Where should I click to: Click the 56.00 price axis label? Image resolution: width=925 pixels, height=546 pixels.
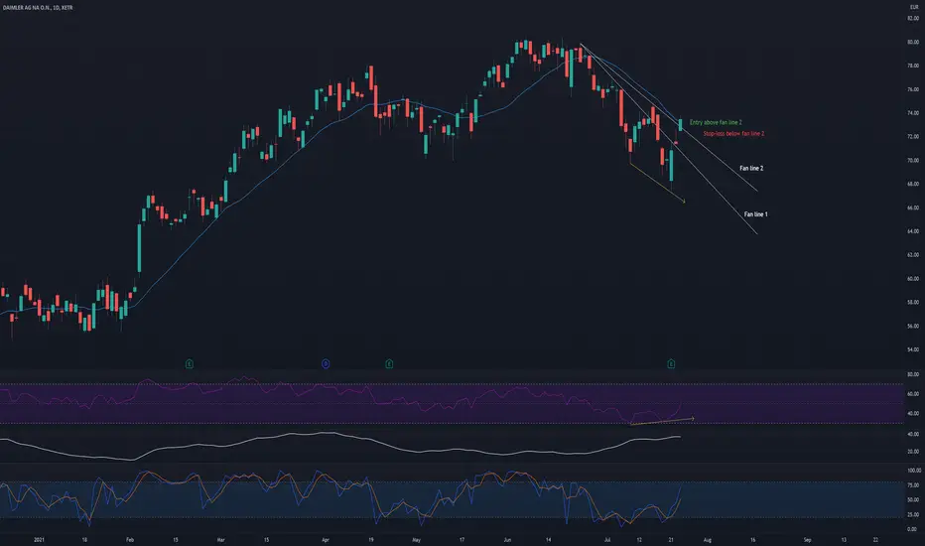click(913, 326)
